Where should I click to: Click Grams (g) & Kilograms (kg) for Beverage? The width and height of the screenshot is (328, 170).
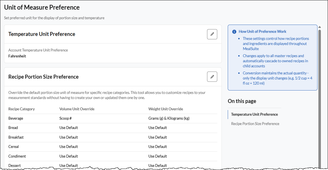169,118
